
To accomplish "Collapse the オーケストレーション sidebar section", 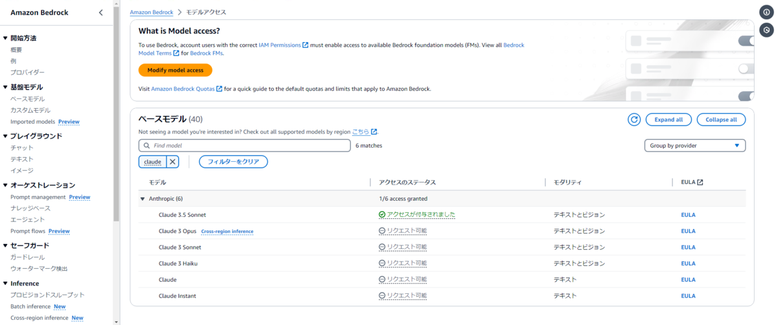I will [x=5, y=185].
